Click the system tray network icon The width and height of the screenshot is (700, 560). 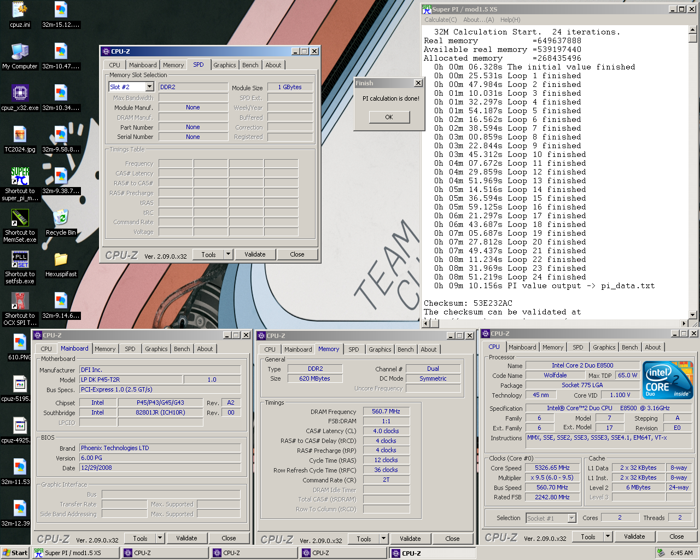tap(661, 553)
